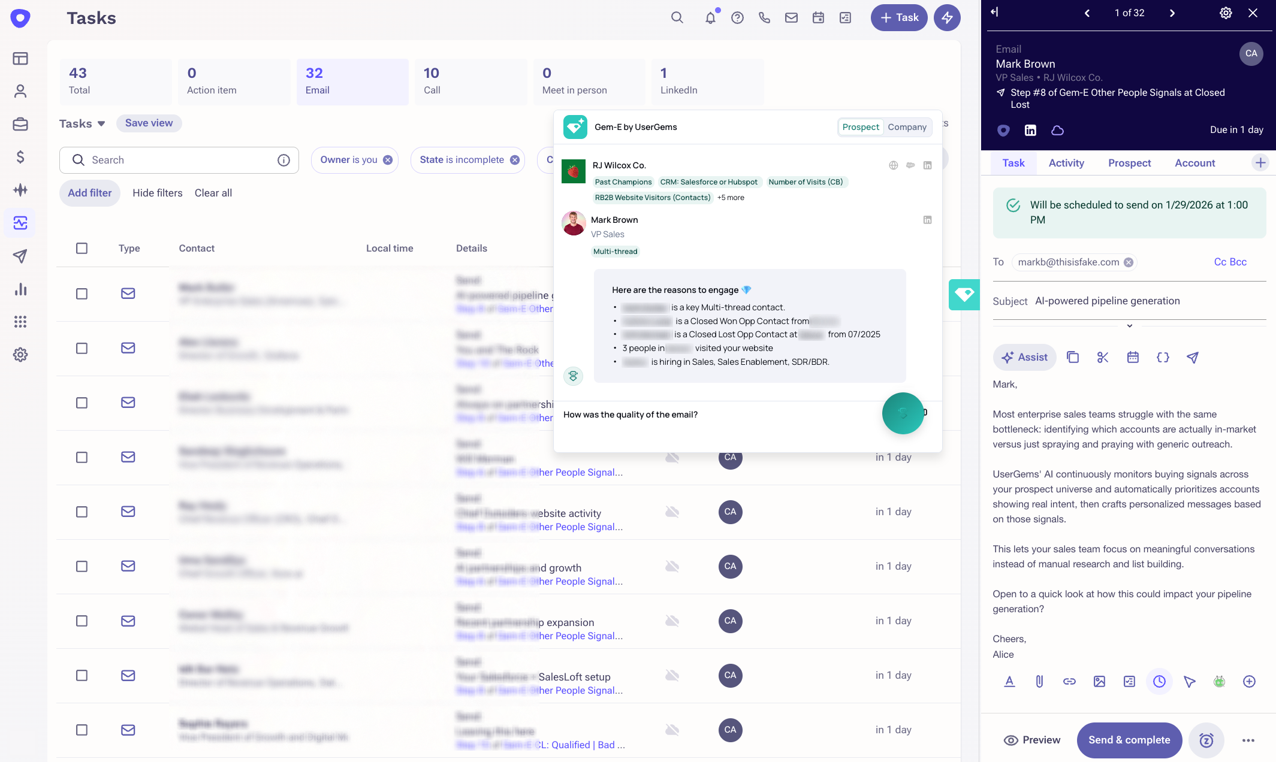Check the first task row checkbox
This screenshot has height=762, width=1276.
click(82, 294)
